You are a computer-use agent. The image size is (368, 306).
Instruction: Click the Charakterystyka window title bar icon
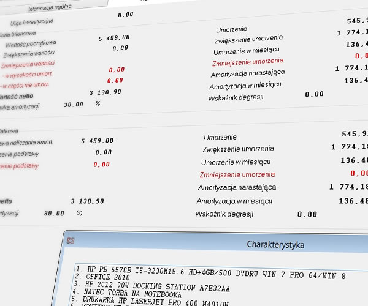click(71, 241)
